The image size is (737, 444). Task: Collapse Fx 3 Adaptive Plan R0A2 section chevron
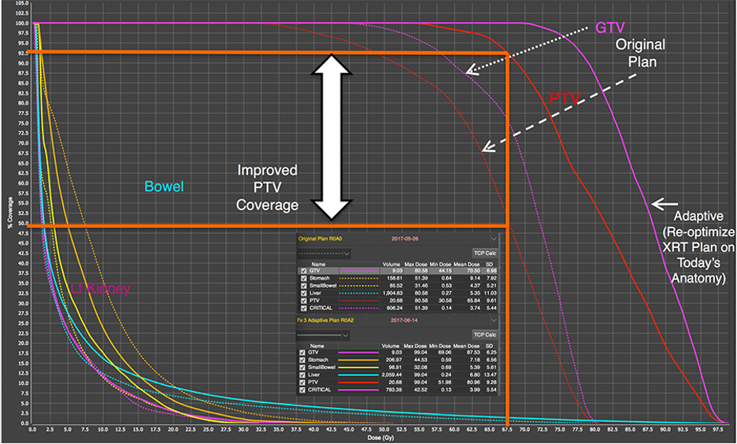point(493,320)
